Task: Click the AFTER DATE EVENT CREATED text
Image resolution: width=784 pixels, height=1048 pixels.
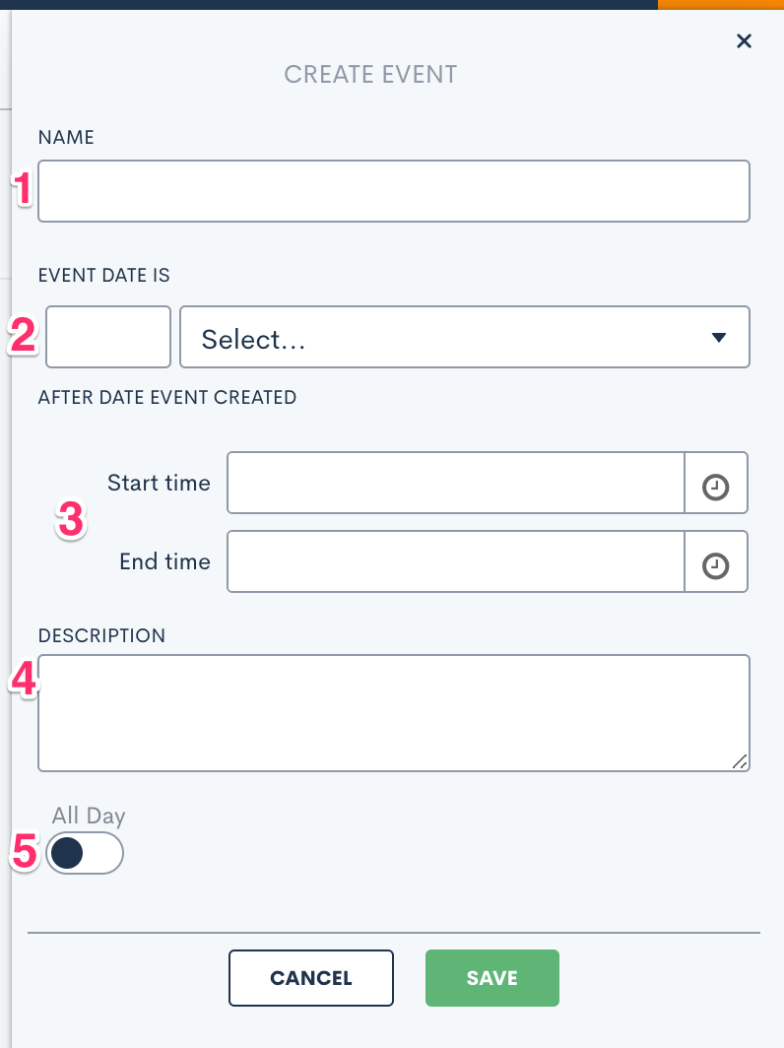Action: tap(167, 397)
